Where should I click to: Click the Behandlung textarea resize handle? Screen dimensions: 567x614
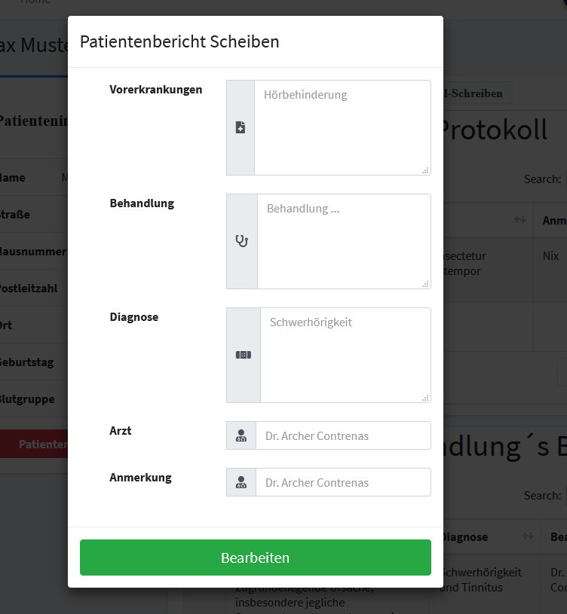pyautogui.click(x=425, y=284)
